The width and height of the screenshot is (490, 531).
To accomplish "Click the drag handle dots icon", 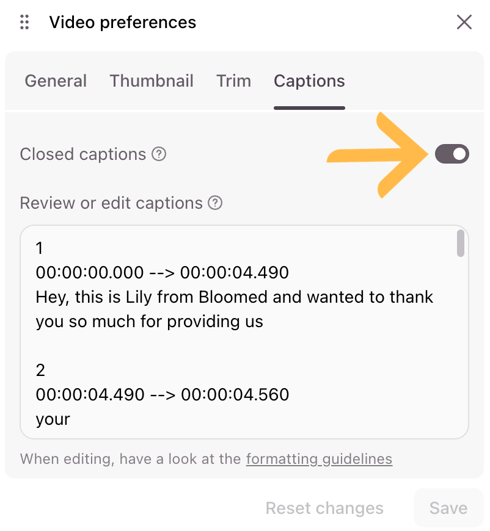I will [24, 23].
